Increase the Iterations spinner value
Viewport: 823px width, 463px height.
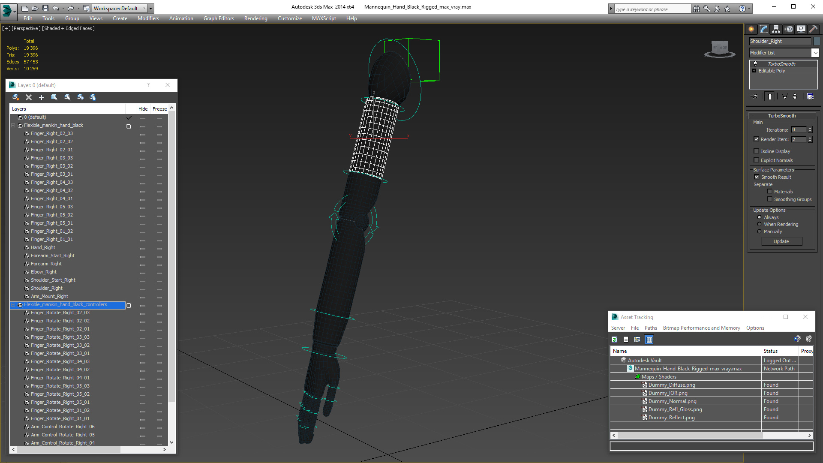pyautogui.click(x=810, y=128)
